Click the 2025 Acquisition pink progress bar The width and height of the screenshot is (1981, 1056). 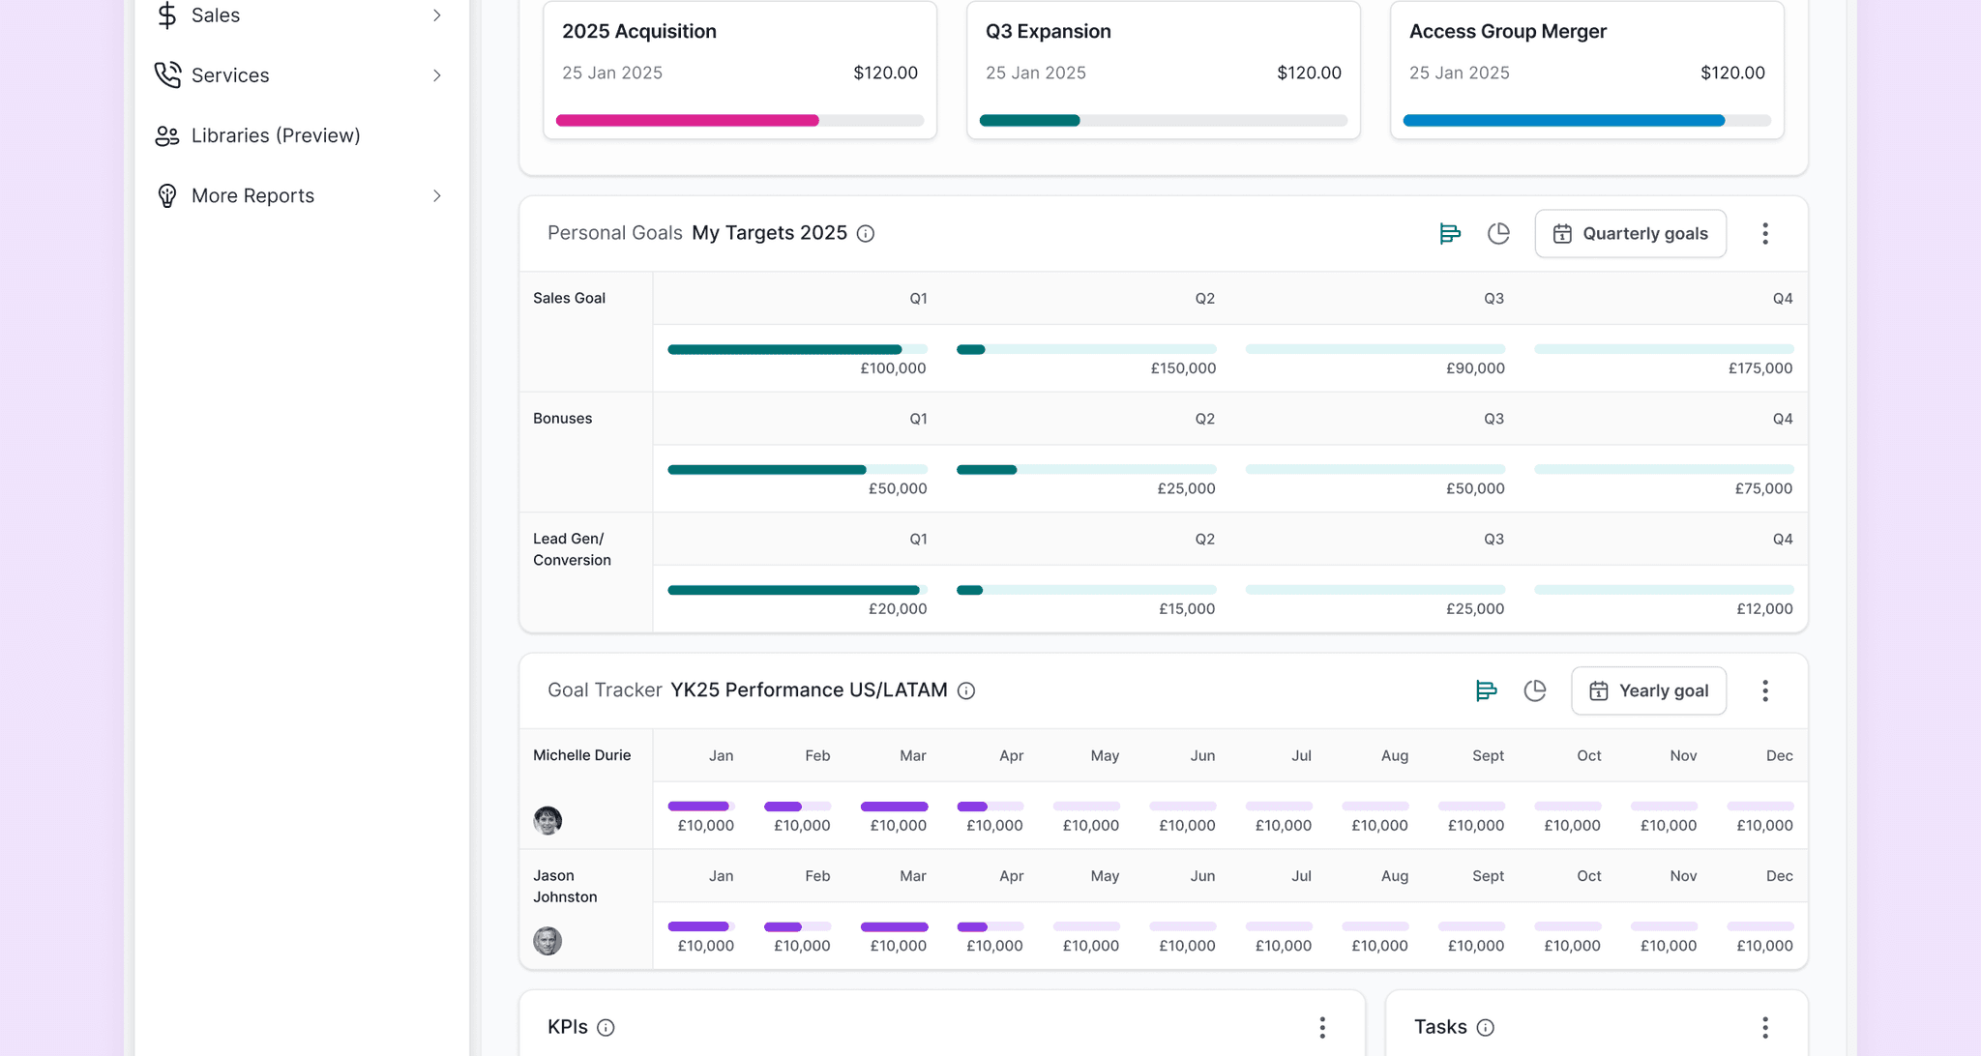(x=740, y=121)
